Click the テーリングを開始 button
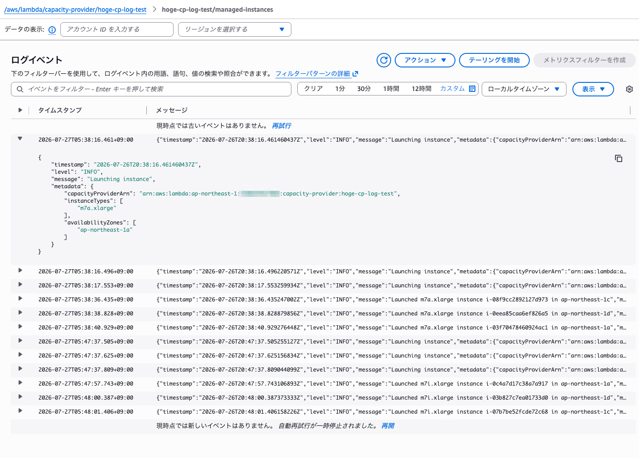The width and height of the screenshot is (639, 458). (x=494, y=60)
